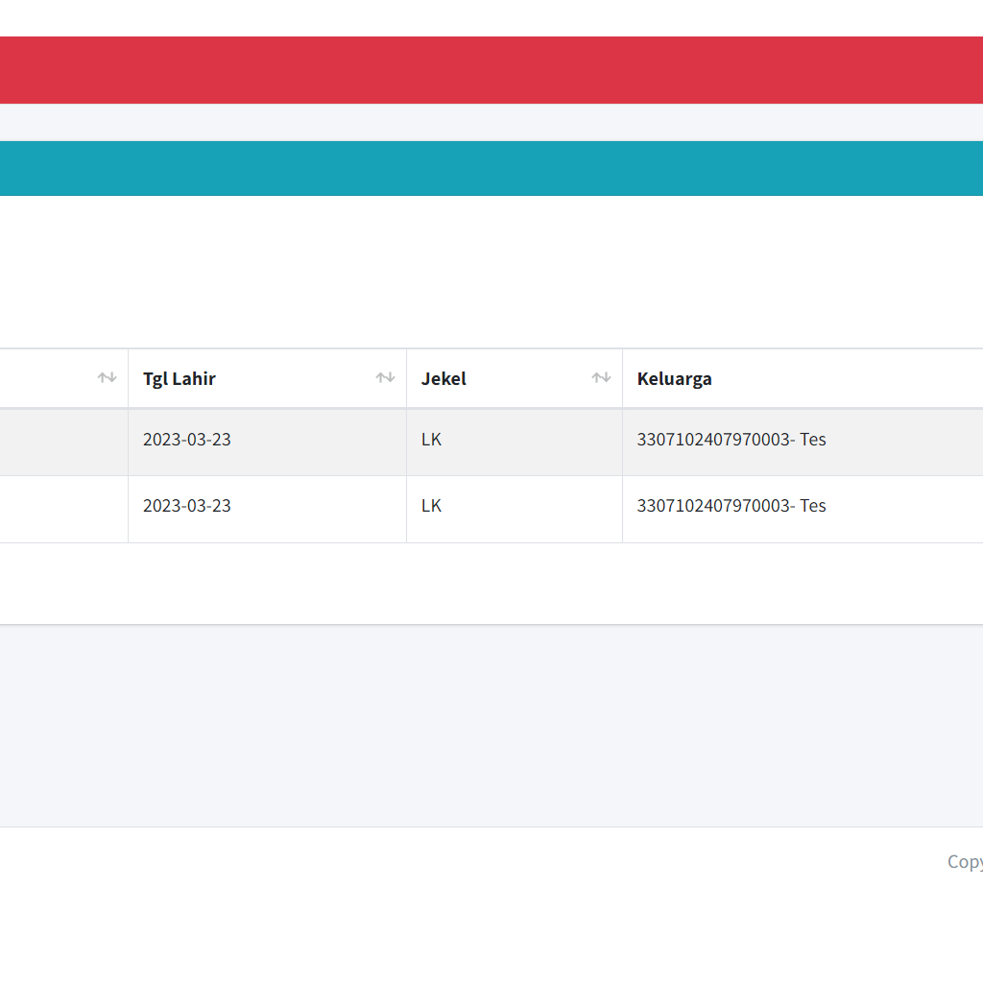Click the white card area below table rows
This screenshot has height=983, width=983.
click(491, 583)
